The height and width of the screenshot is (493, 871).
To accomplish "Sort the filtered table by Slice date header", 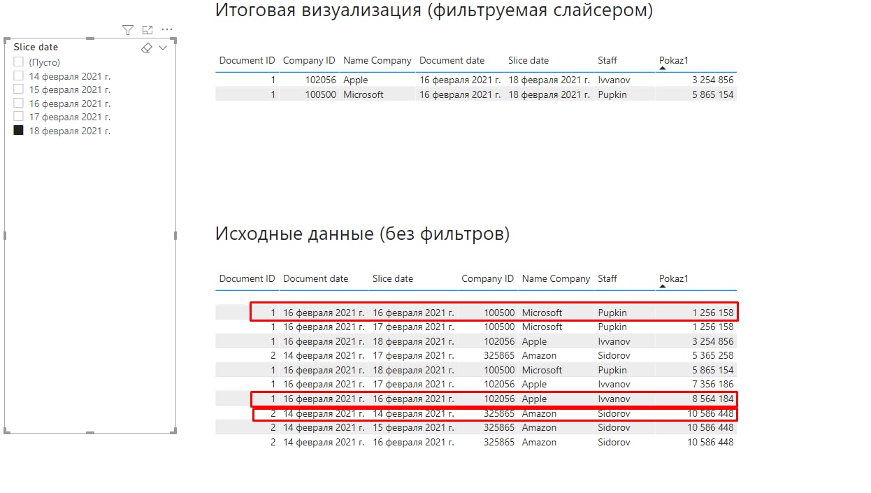I will (x=528, y=60).
